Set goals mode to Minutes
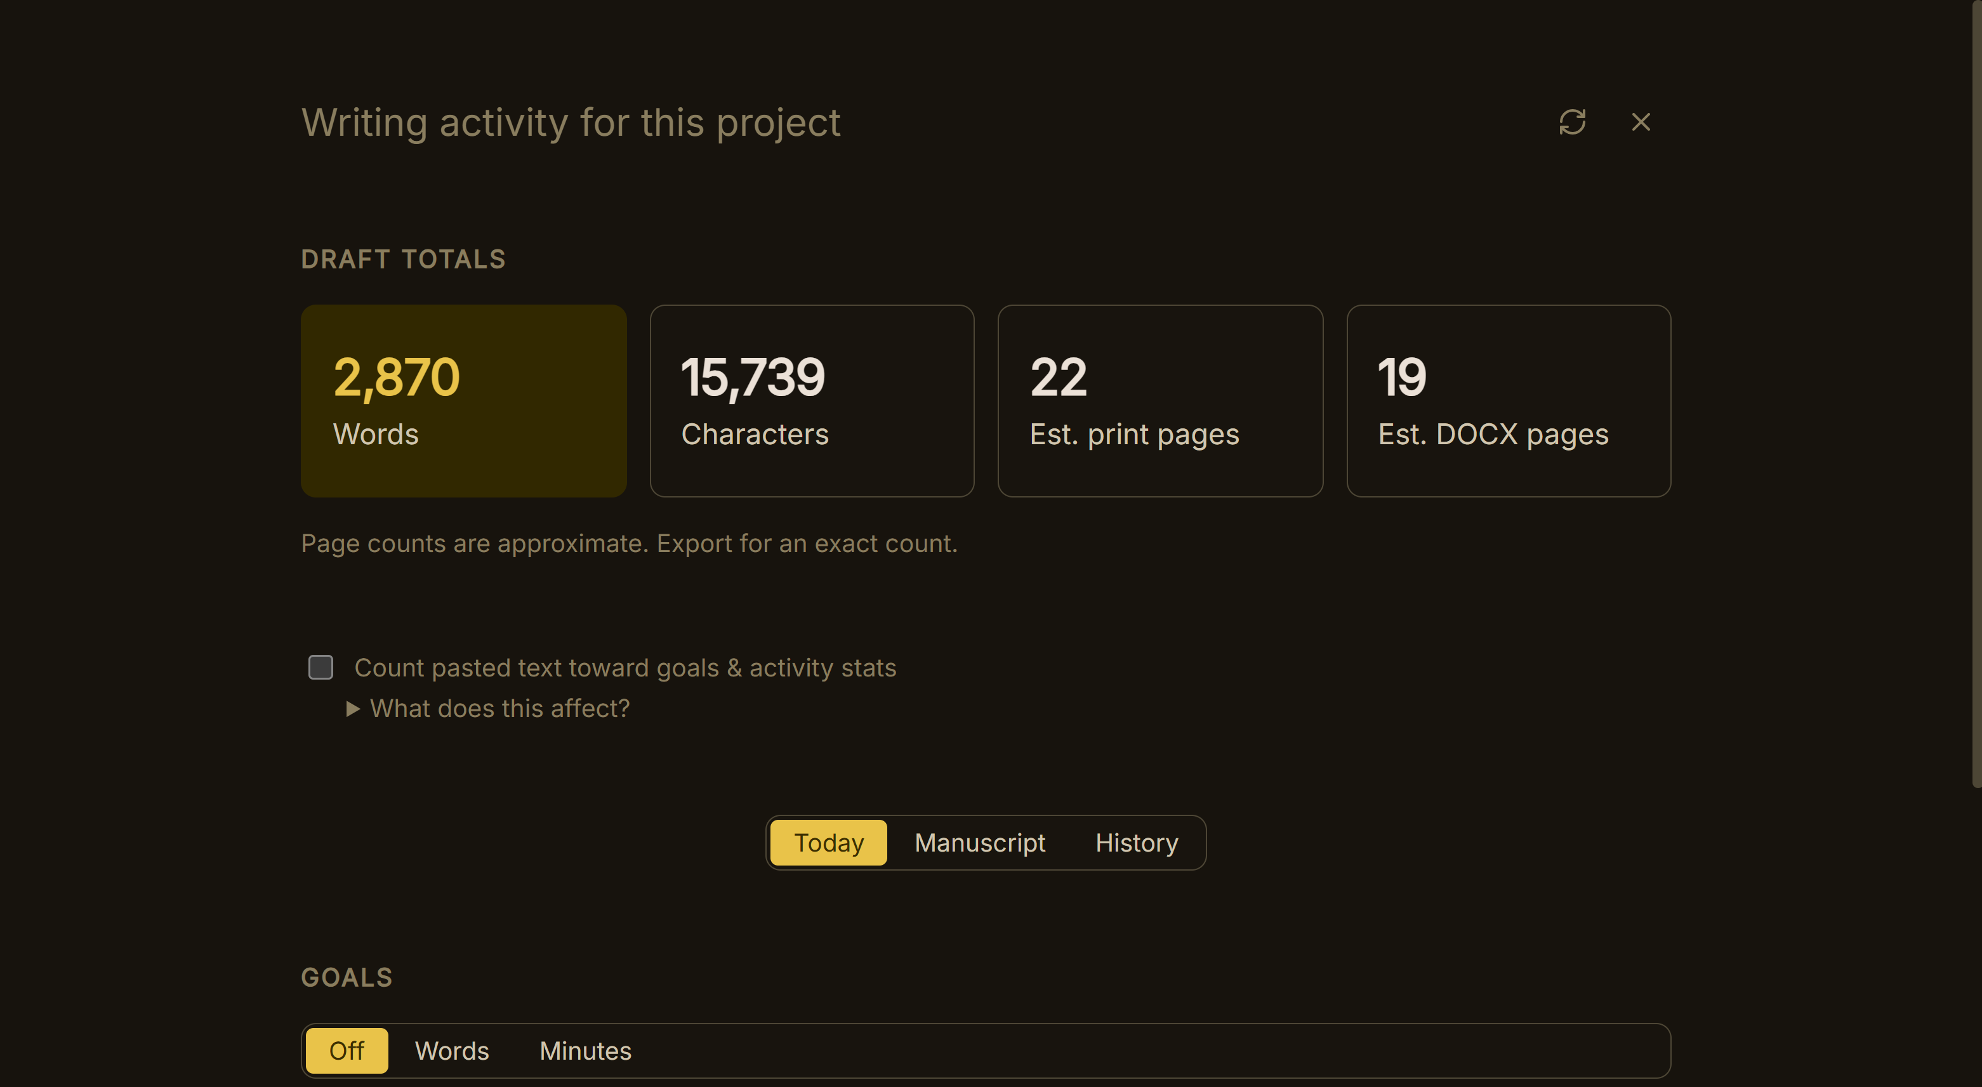 pyautogui.click(x=586, y=1050)
